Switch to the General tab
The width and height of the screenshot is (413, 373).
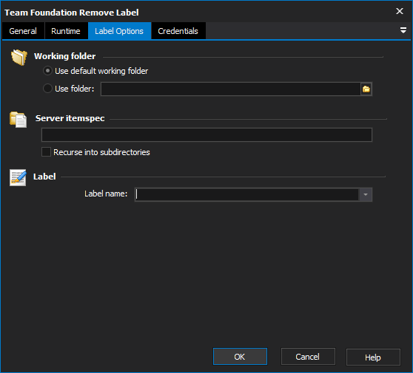click(x=23, y=31)
